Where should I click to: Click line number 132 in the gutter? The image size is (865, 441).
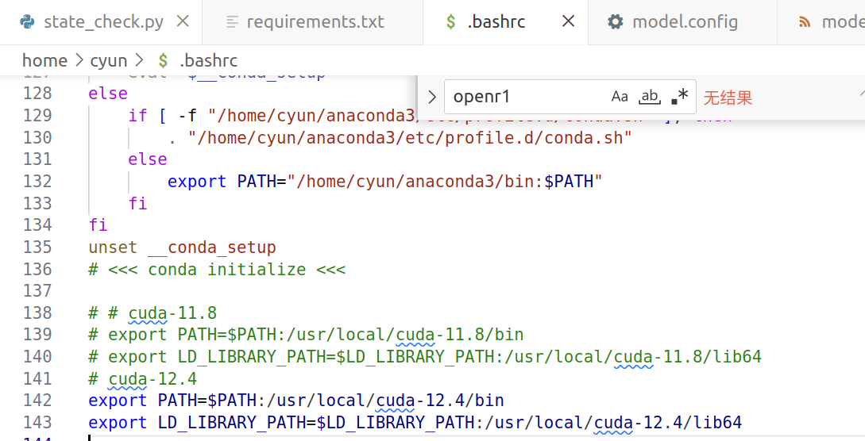[x=37, y=181]
